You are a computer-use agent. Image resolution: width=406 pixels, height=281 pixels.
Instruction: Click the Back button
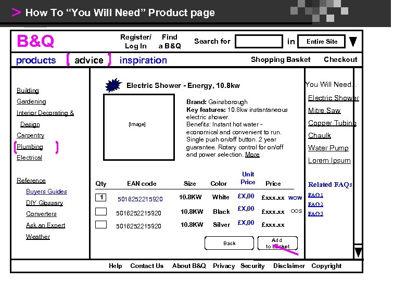[x=229, y=243]
